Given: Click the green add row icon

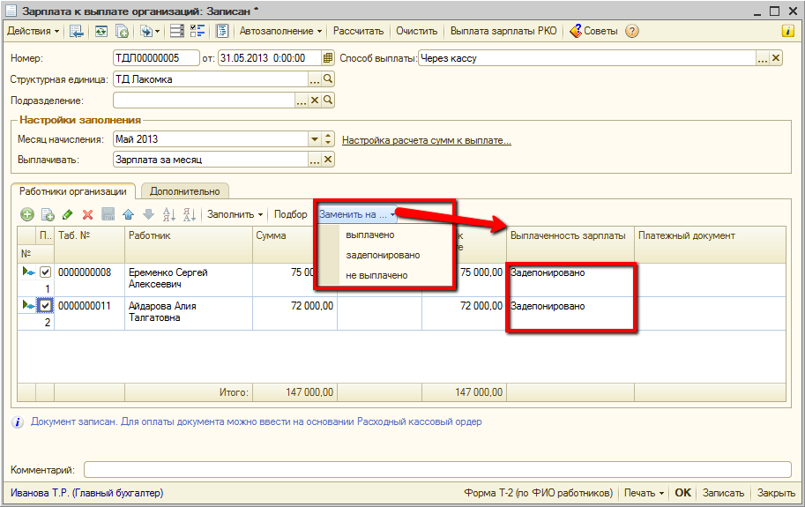Looking at the screenshot, I should point(27,214).
